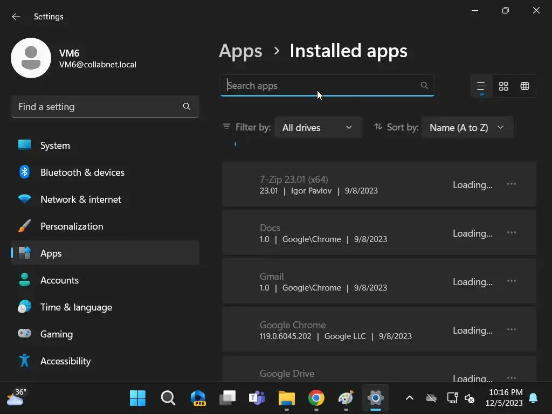552x414 pixels.
Task: Click the VM6 user profile picture
Action: tap(31, 58)
